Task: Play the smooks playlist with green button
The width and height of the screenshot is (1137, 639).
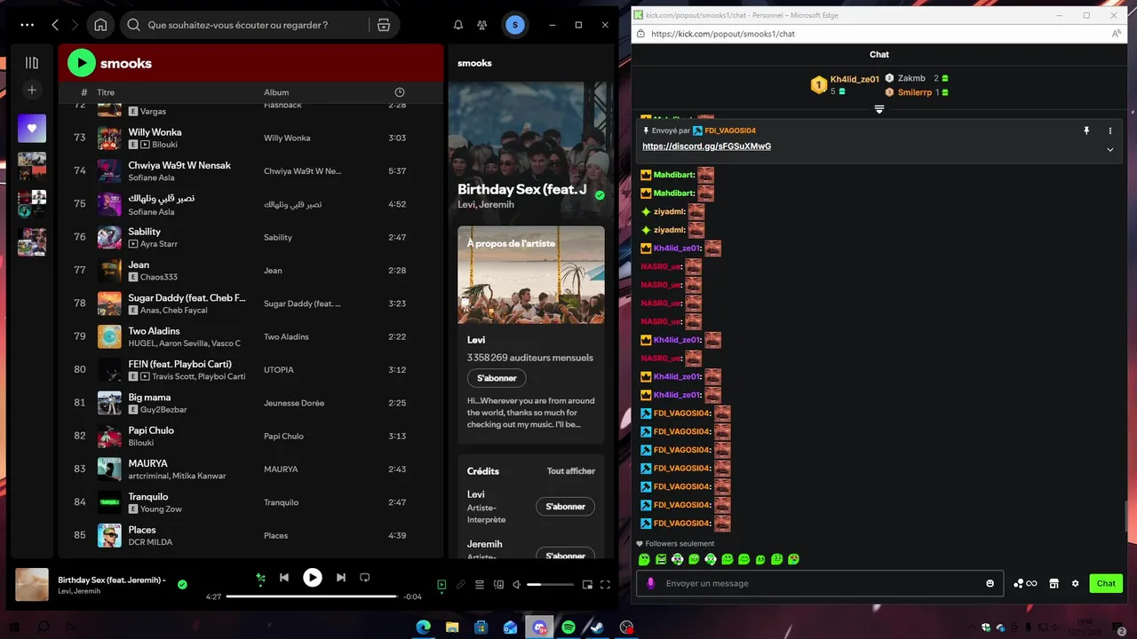Action: pyautogui.click(x=81, y=62)
